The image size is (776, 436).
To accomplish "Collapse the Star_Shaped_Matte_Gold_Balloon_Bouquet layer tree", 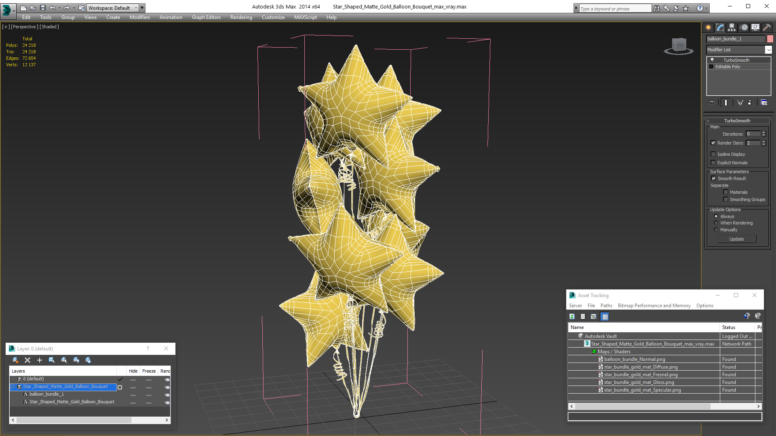I will [x=13, y=387].
